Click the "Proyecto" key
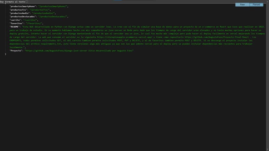The height and width of the screenshot is (151, 269). 16,51
